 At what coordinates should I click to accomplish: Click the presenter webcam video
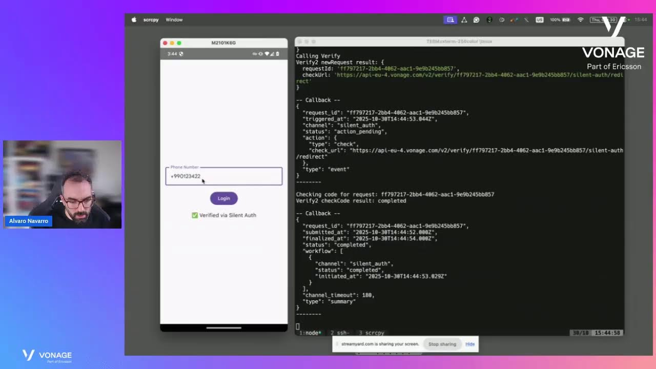[x=62, y=184]
